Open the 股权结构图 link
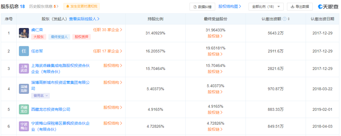This screenshot has width=341, height=136. click(x=230, y=6)
